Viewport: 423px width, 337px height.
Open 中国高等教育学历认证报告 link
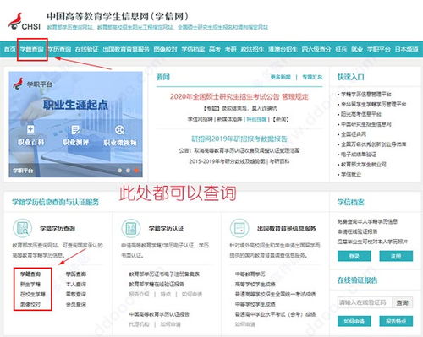pyautogui.click(x=159, y=314)
